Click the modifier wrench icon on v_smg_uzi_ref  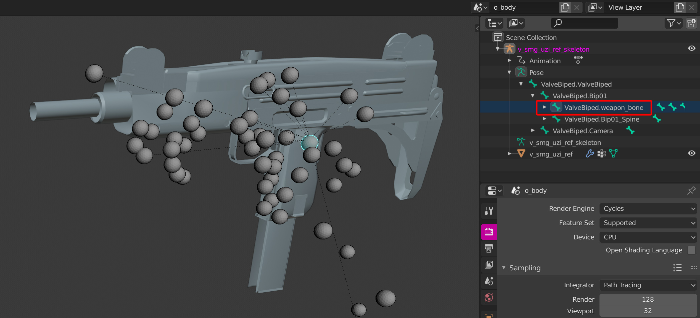click(x=590, y=154)
